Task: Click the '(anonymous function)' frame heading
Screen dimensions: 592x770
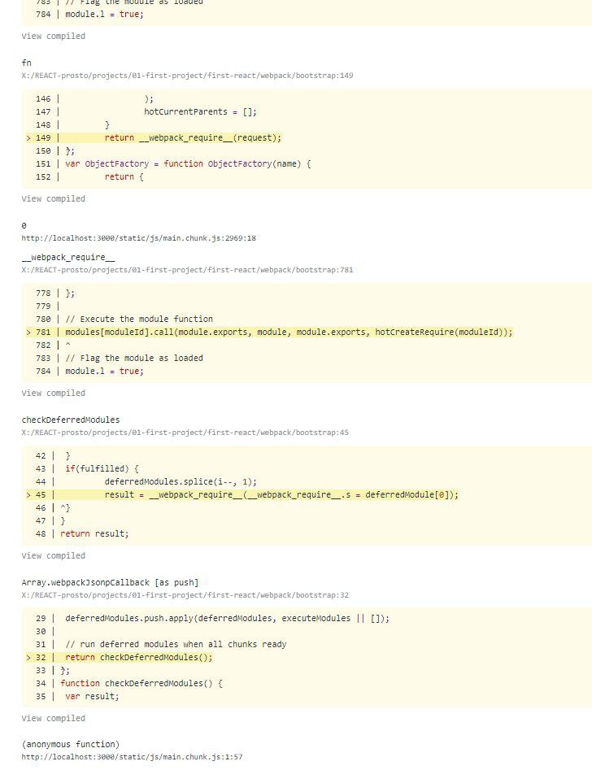Action: (71, 744)
